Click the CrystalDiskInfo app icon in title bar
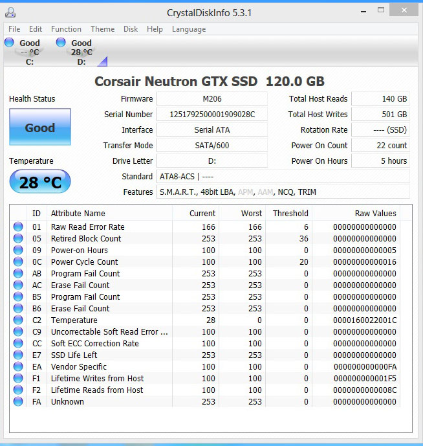The height and width of the screenshot is (446, 423). [x=10, y=12]
